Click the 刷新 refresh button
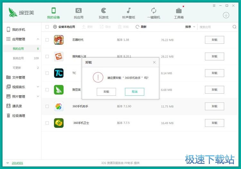This screenshot has height=169, width=241. [141, 27]
